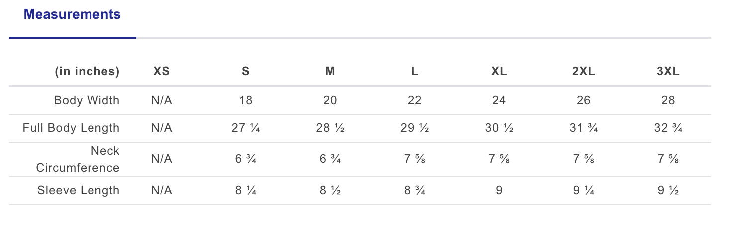The width and height of the screenshot is (729, 229).
Task: Select Sleeve Length value 9 for XL
Action: 499,190
